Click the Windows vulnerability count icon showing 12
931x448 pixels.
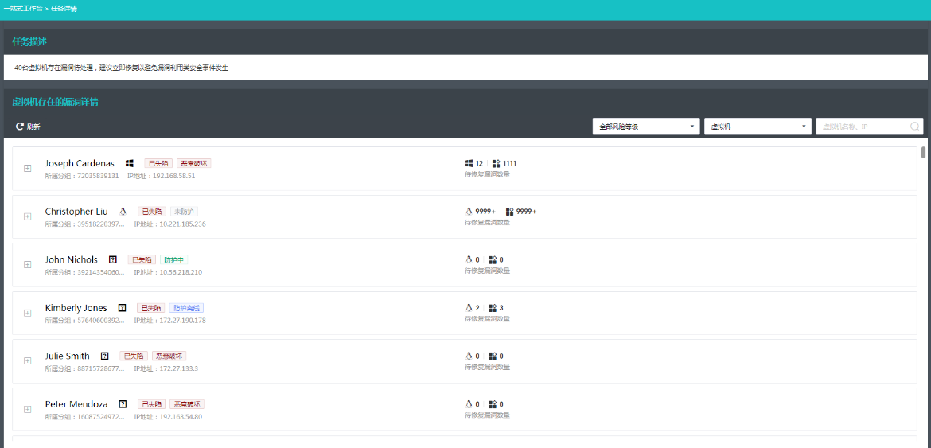[469, 163]
